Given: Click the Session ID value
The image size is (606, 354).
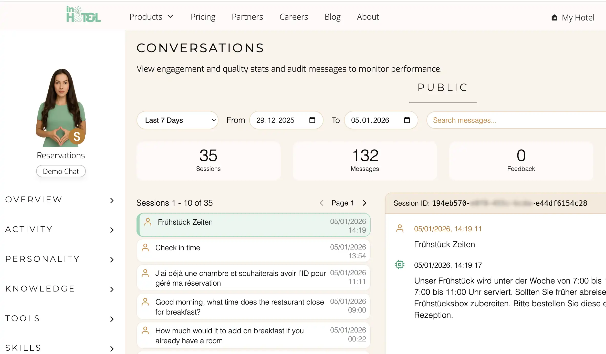Looking at the screenshot, I should coord(509,203).
